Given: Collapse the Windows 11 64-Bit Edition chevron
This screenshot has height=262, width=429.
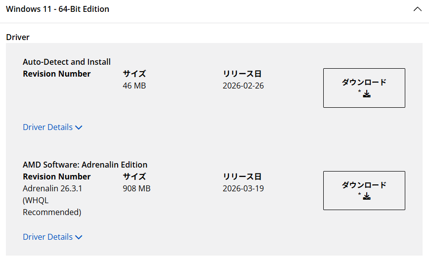Looking at the screenshot, I should 417,9.
